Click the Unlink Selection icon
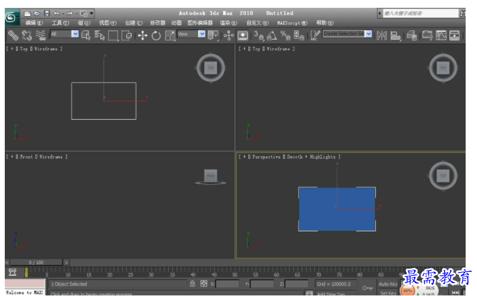The width and height of the screenshot is (477, 296). [x=27, y=35]
